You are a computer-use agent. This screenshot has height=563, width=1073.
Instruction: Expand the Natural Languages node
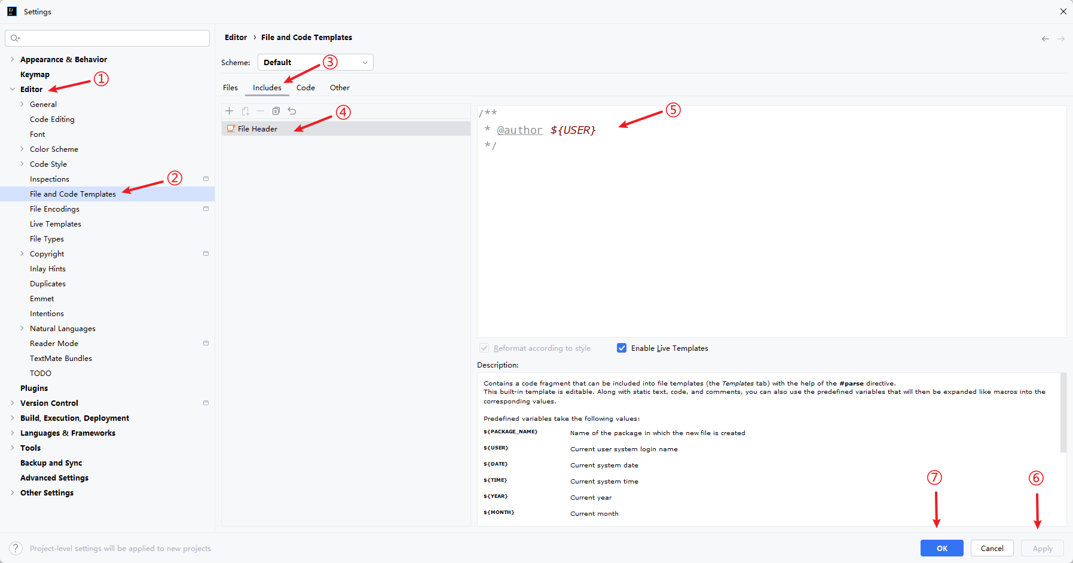click(x=22, y=328)
